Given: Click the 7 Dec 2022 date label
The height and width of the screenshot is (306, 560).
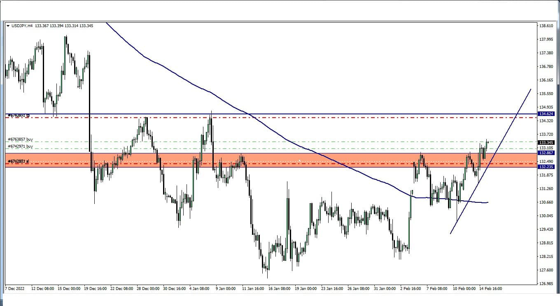Looking at the screenshot, I should [x=15, y=288].
